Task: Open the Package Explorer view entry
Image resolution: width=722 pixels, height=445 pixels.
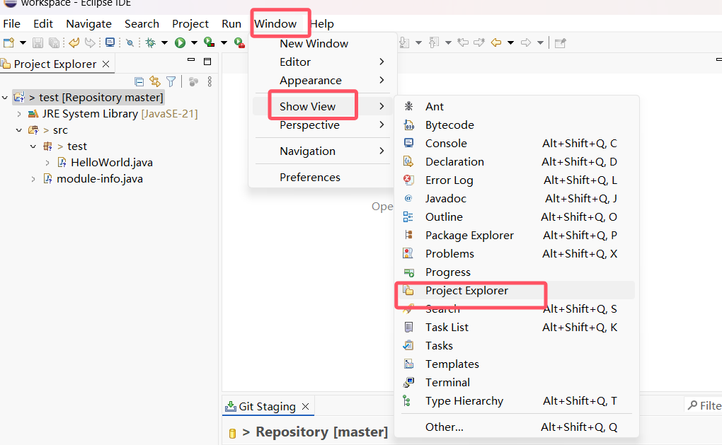Action: coord(517,235)
